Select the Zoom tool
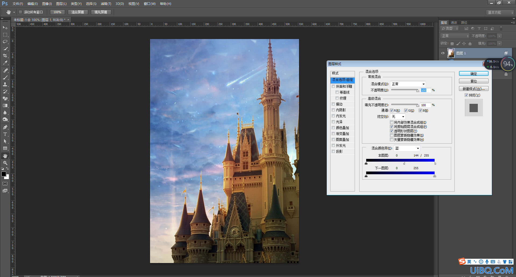Viewport: 516px width, 277px height. (x=5, y=163)
